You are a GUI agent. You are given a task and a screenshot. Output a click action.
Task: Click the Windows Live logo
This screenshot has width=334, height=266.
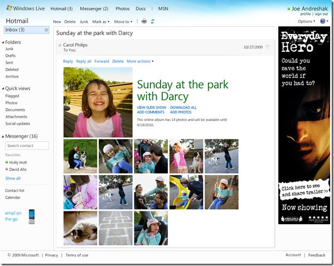click(x=26, y=8)
